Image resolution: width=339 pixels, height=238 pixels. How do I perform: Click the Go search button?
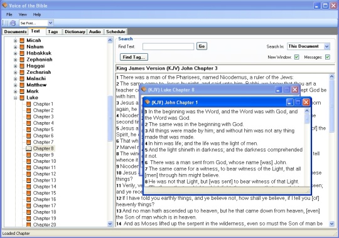click(x=202, y=46)
